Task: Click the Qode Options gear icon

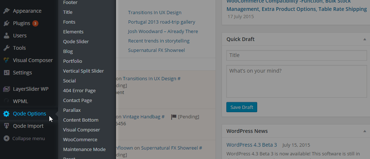Action: 7,114
